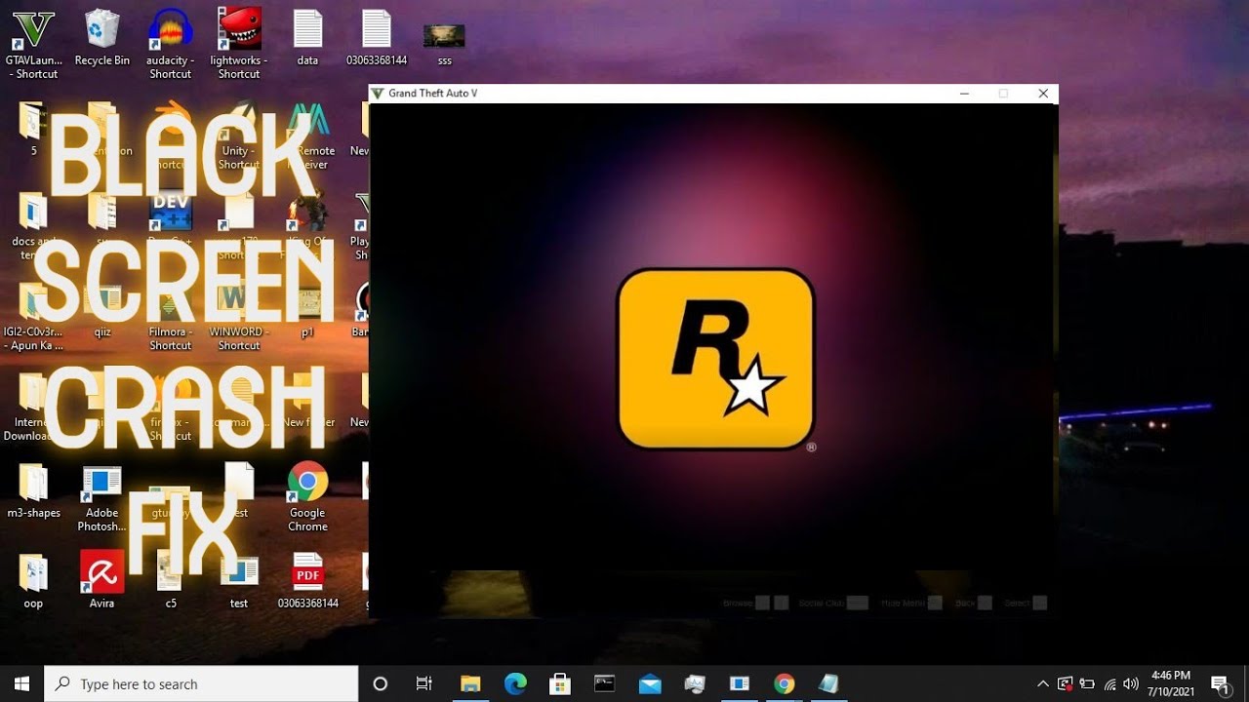
Task: Open the p1 desktop item
Action: [x=307, y=310]
